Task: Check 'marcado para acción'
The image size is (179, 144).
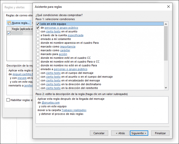Action: pos(38,54)
